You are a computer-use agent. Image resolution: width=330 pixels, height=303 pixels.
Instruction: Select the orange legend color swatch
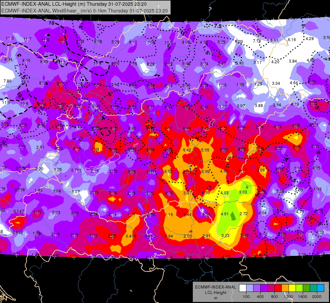285,288
